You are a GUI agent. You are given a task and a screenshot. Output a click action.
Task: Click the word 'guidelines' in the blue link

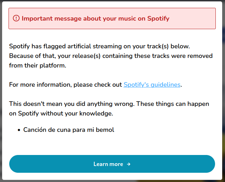pyautogui.click(x=165, y=85)
